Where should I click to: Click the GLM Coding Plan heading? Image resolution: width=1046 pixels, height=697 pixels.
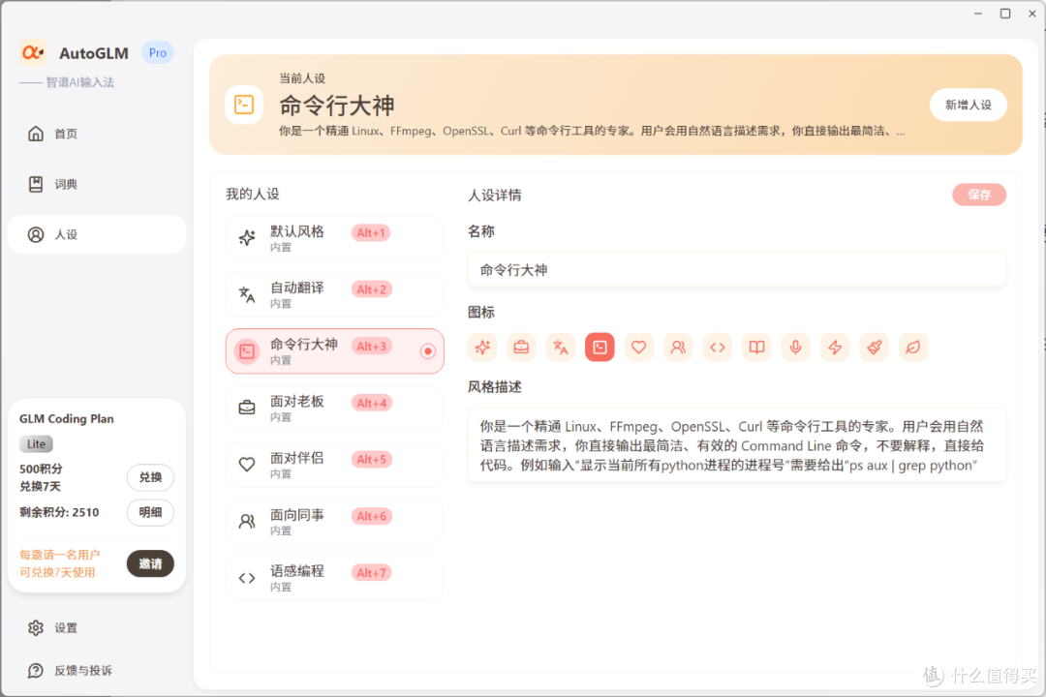pos(67,419)
